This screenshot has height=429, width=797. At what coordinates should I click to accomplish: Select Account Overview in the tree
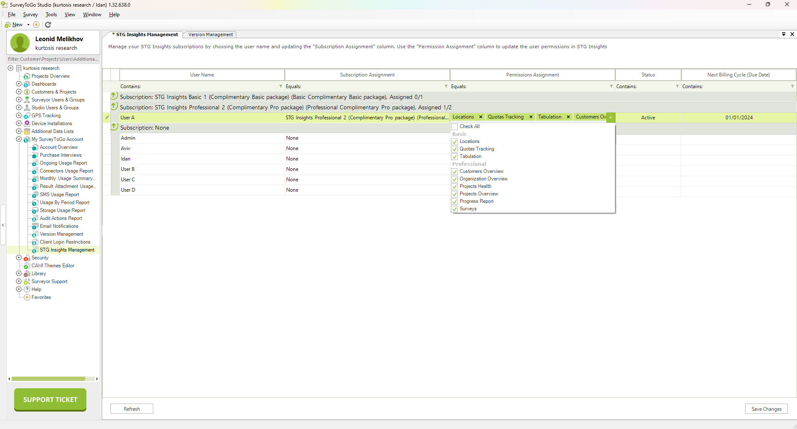pyautogui.click(x=59, y=147)
